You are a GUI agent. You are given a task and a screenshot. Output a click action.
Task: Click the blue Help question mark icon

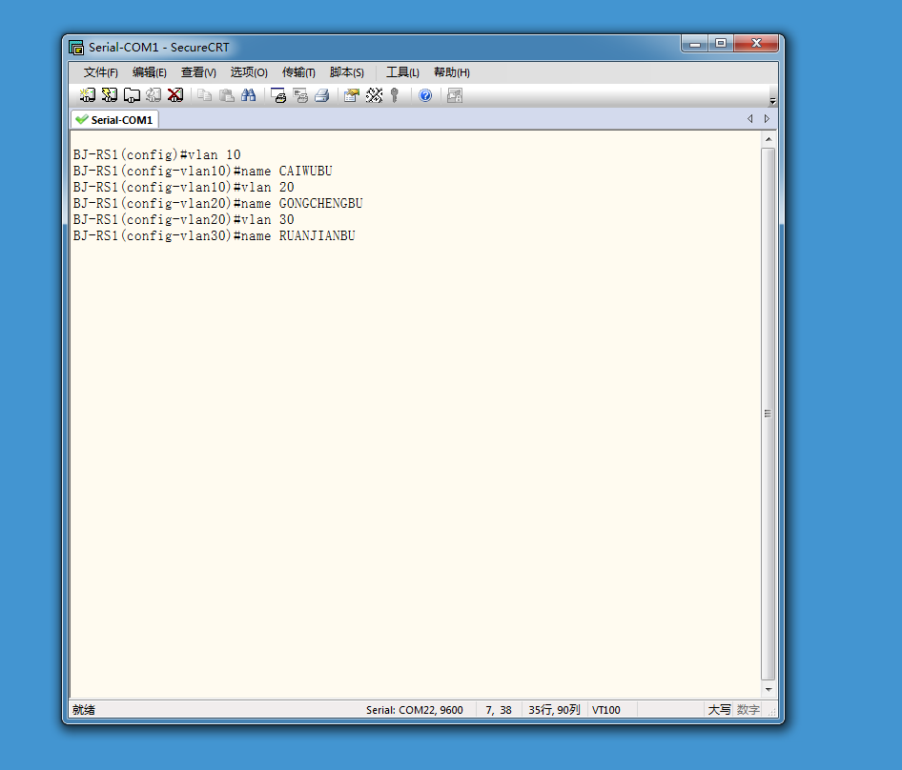click(x=425, y=95)
